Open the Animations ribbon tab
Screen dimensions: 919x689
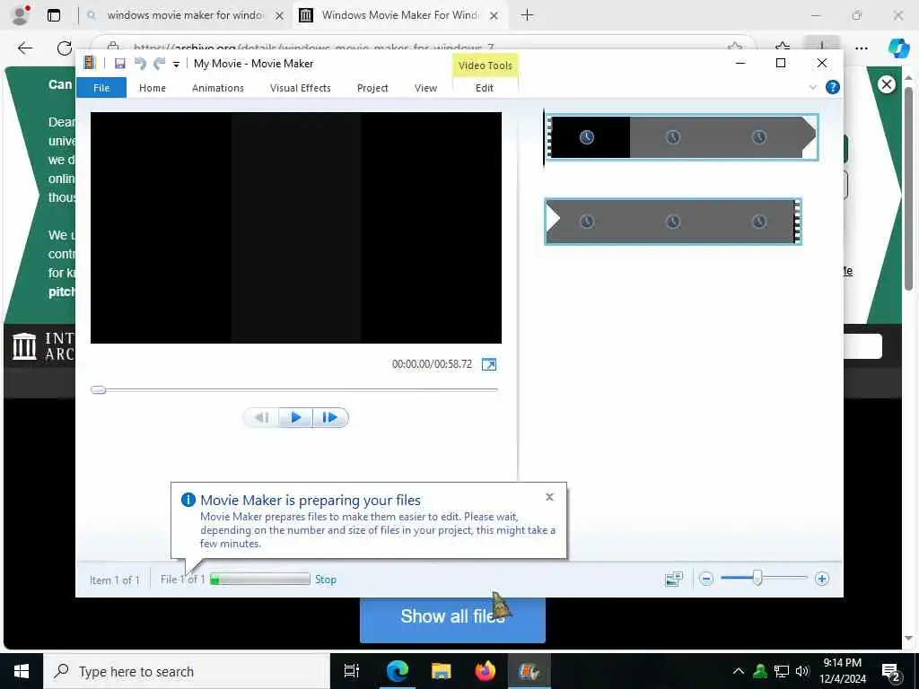[x=218, y=88]
